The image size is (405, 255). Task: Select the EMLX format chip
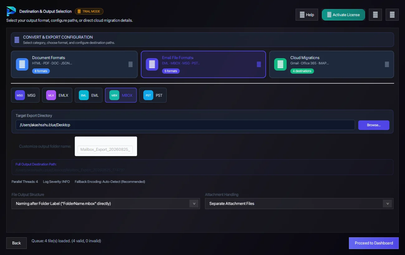pos(57,95)
